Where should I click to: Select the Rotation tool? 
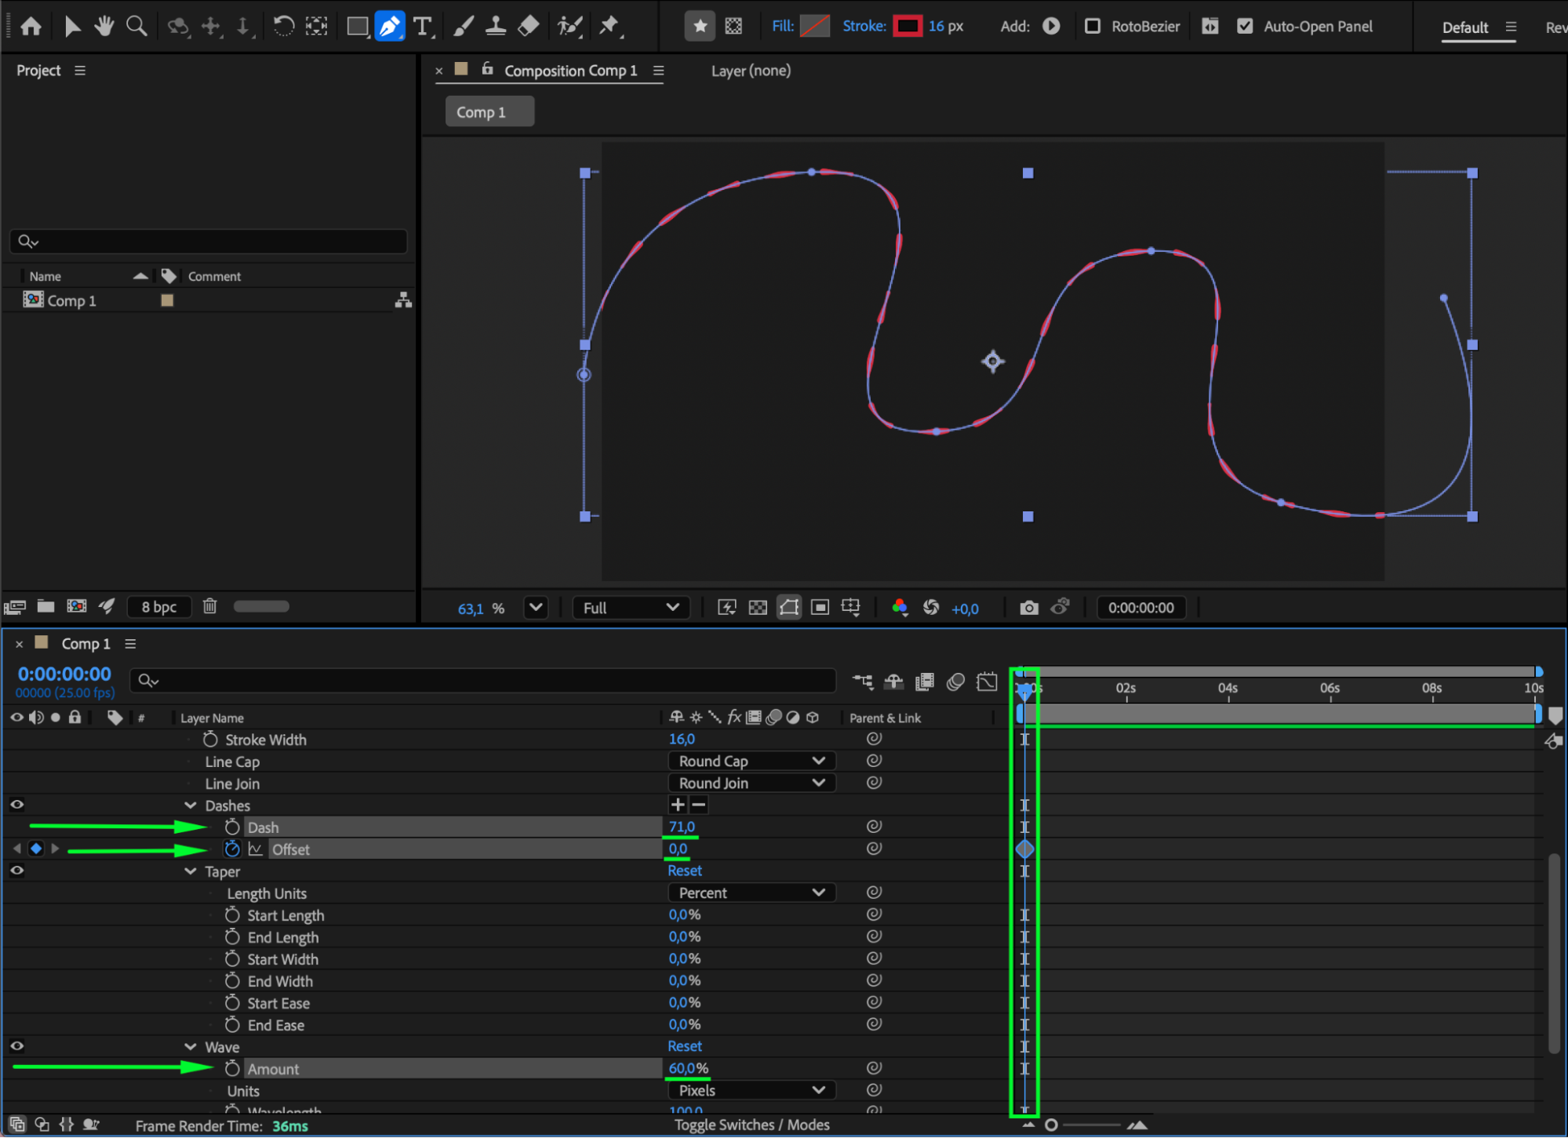(x=283, y=27)
